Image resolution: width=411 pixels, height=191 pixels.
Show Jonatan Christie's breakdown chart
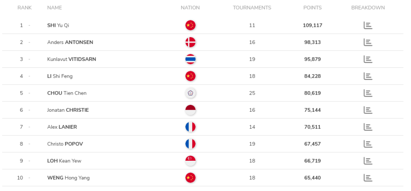tap(368, 110)
